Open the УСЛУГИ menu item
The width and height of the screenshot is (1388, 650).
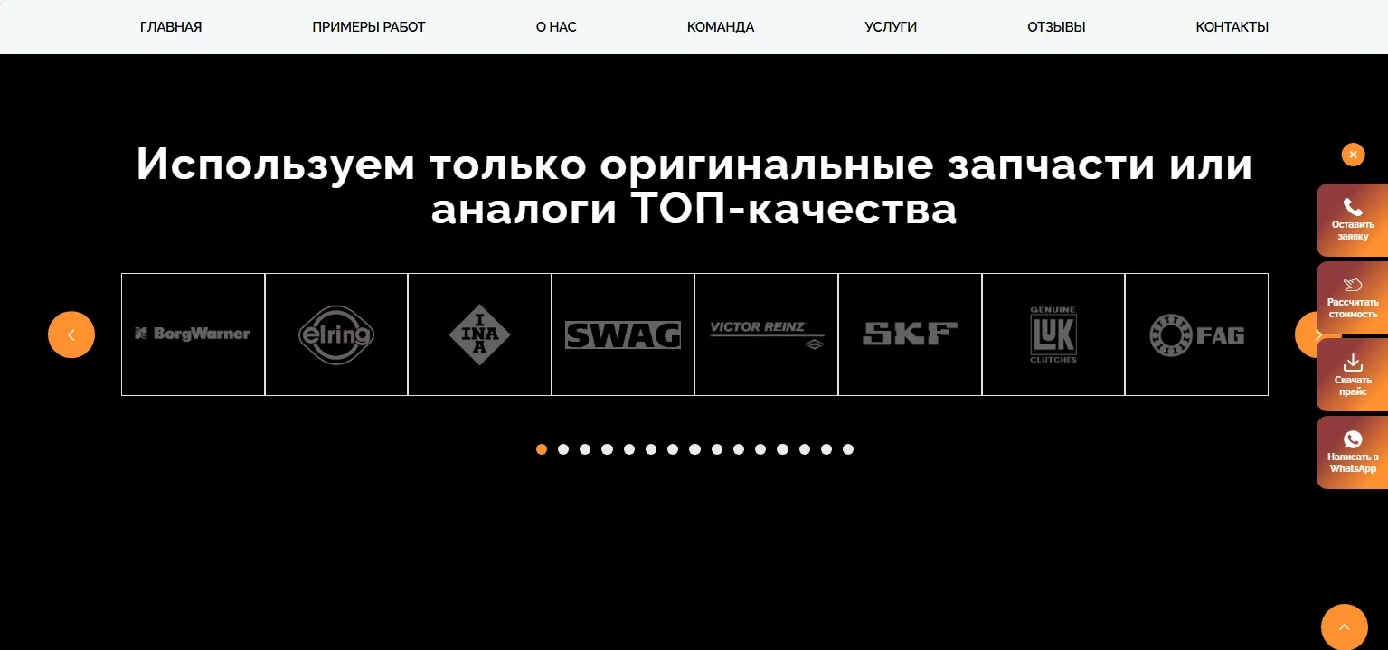pyautogui.click(x=891, y=27)
